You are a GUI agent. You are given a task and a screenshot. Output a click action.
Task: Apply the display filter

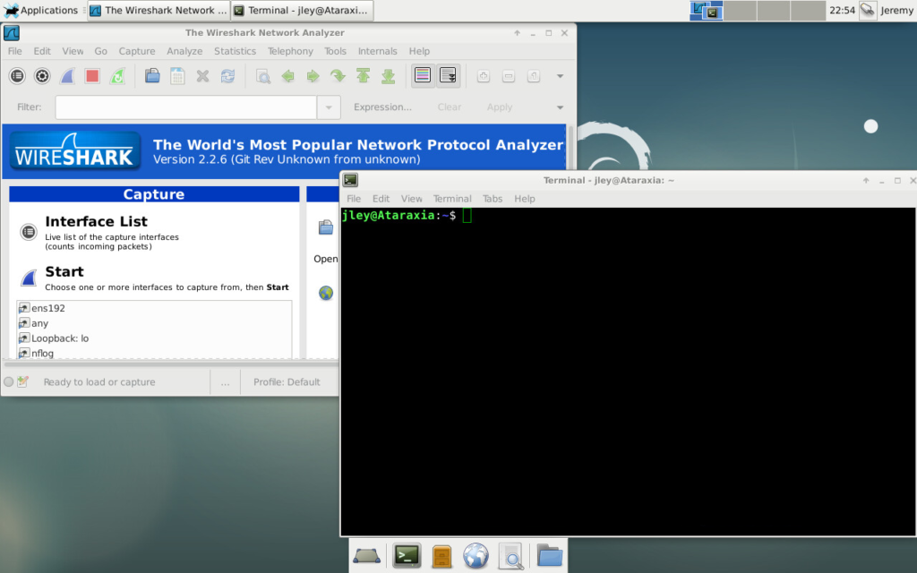point(500,107)
